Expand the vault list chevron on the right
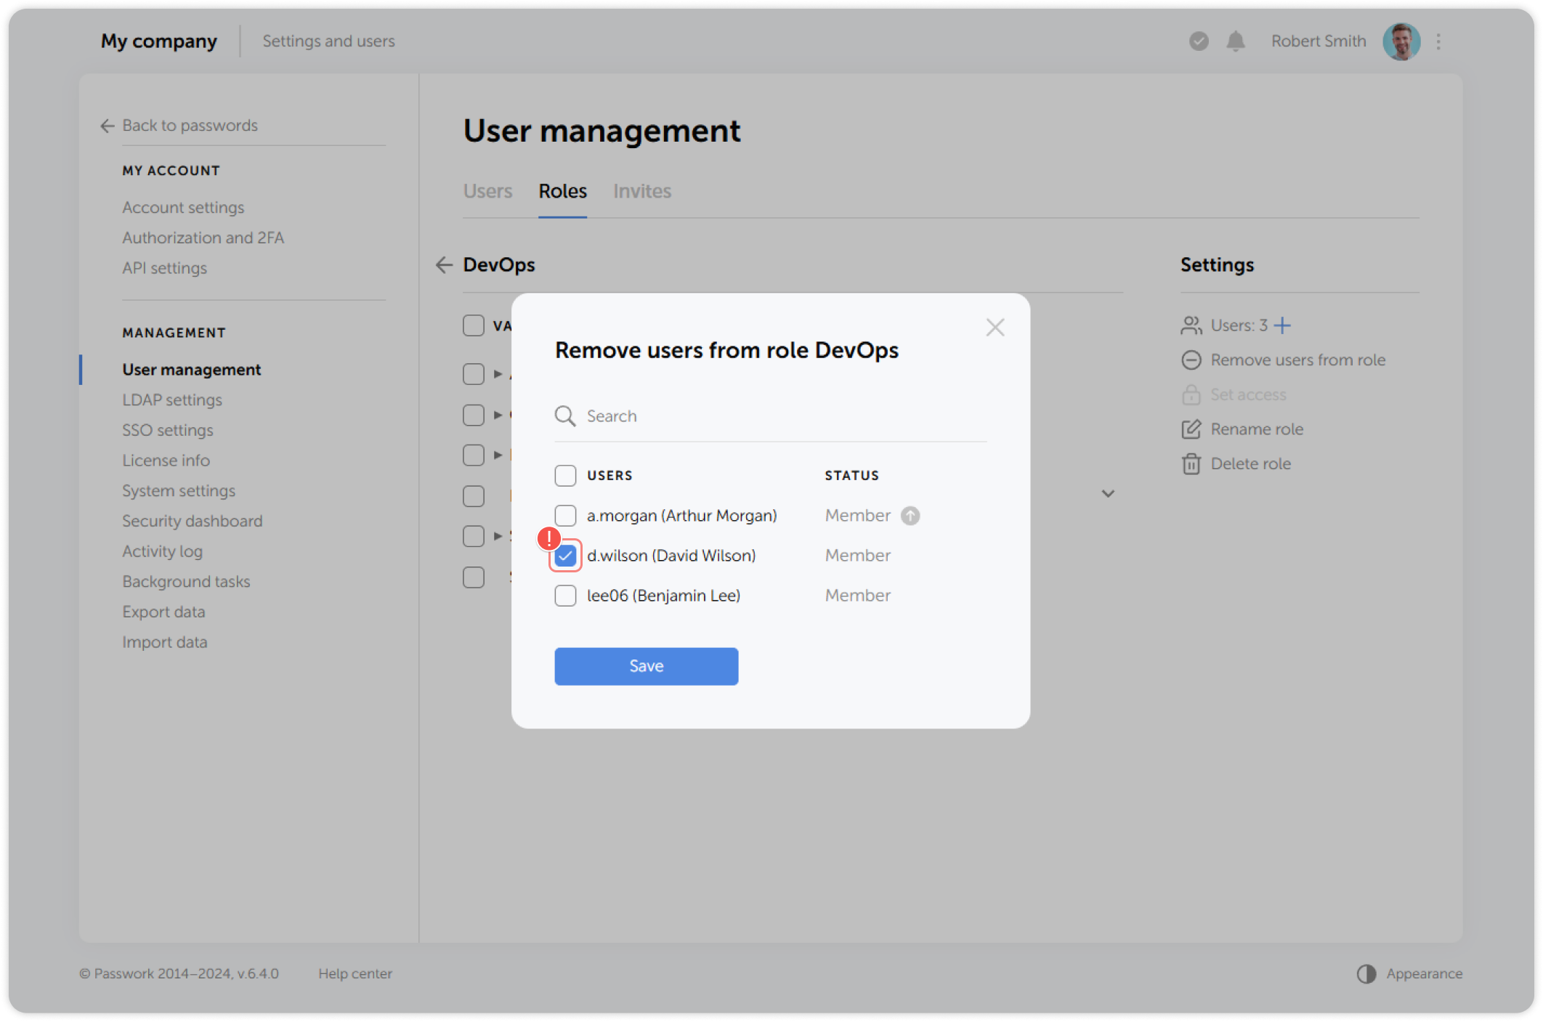1543x1022 pixels. [1109, 493]
